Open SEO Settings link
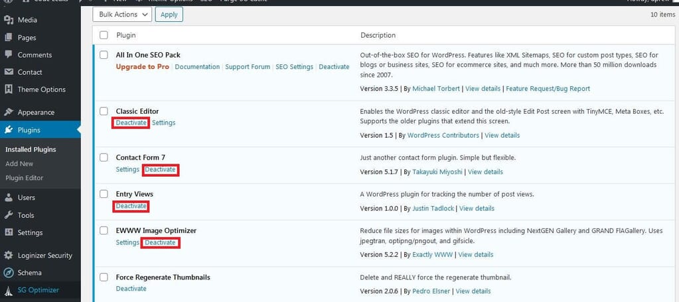The height and width of the screenshot is (302, 679). tap(295, 67)
